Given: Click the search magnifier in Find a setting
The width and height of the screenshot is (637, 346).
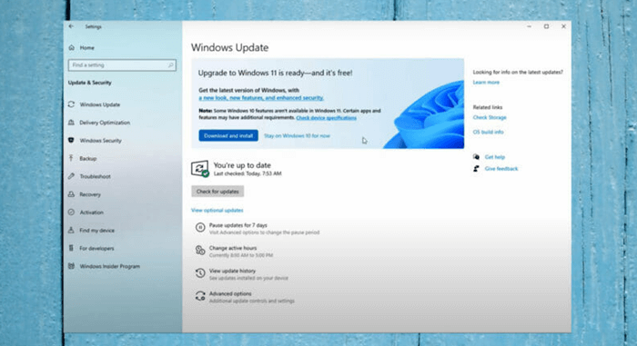Looking at the screenshot, I should point(171,64).
